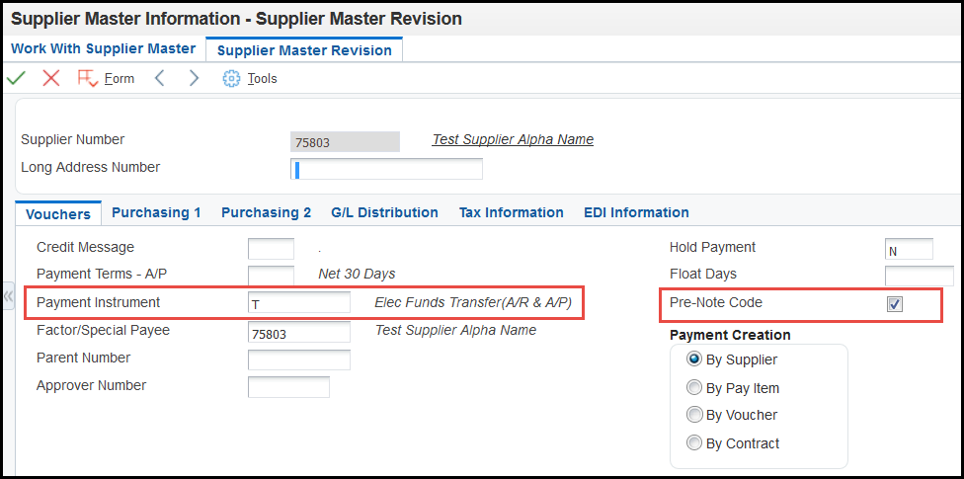The height and width of the screenshot is (479, 964).
Task: Go to previous record arrow
Action: pyautogui.click(x=159, y=78)
